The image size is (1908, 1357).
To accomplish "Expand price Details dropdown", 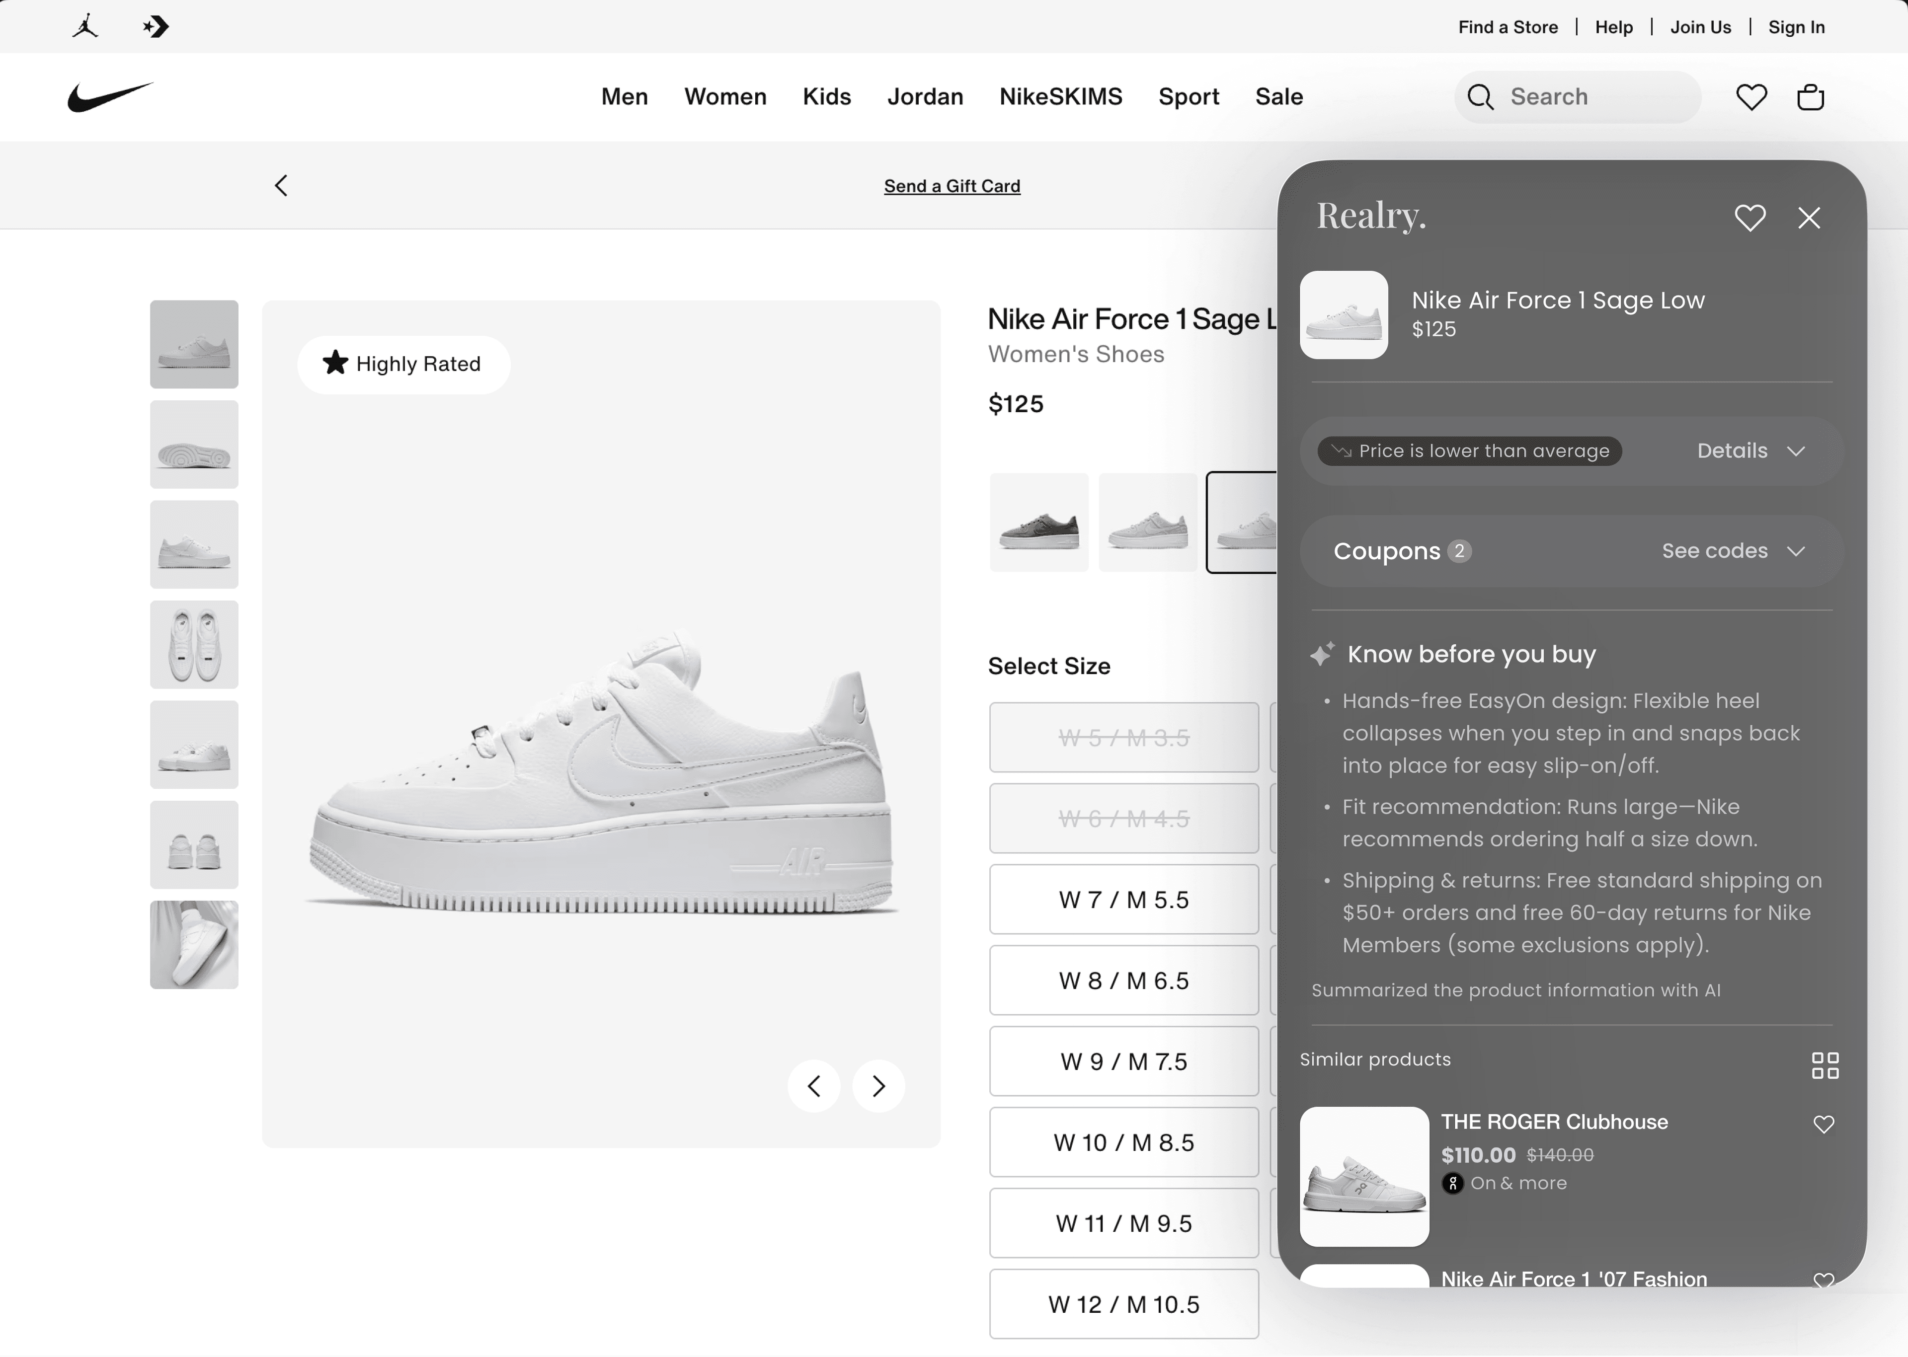I will [1751, 451].
